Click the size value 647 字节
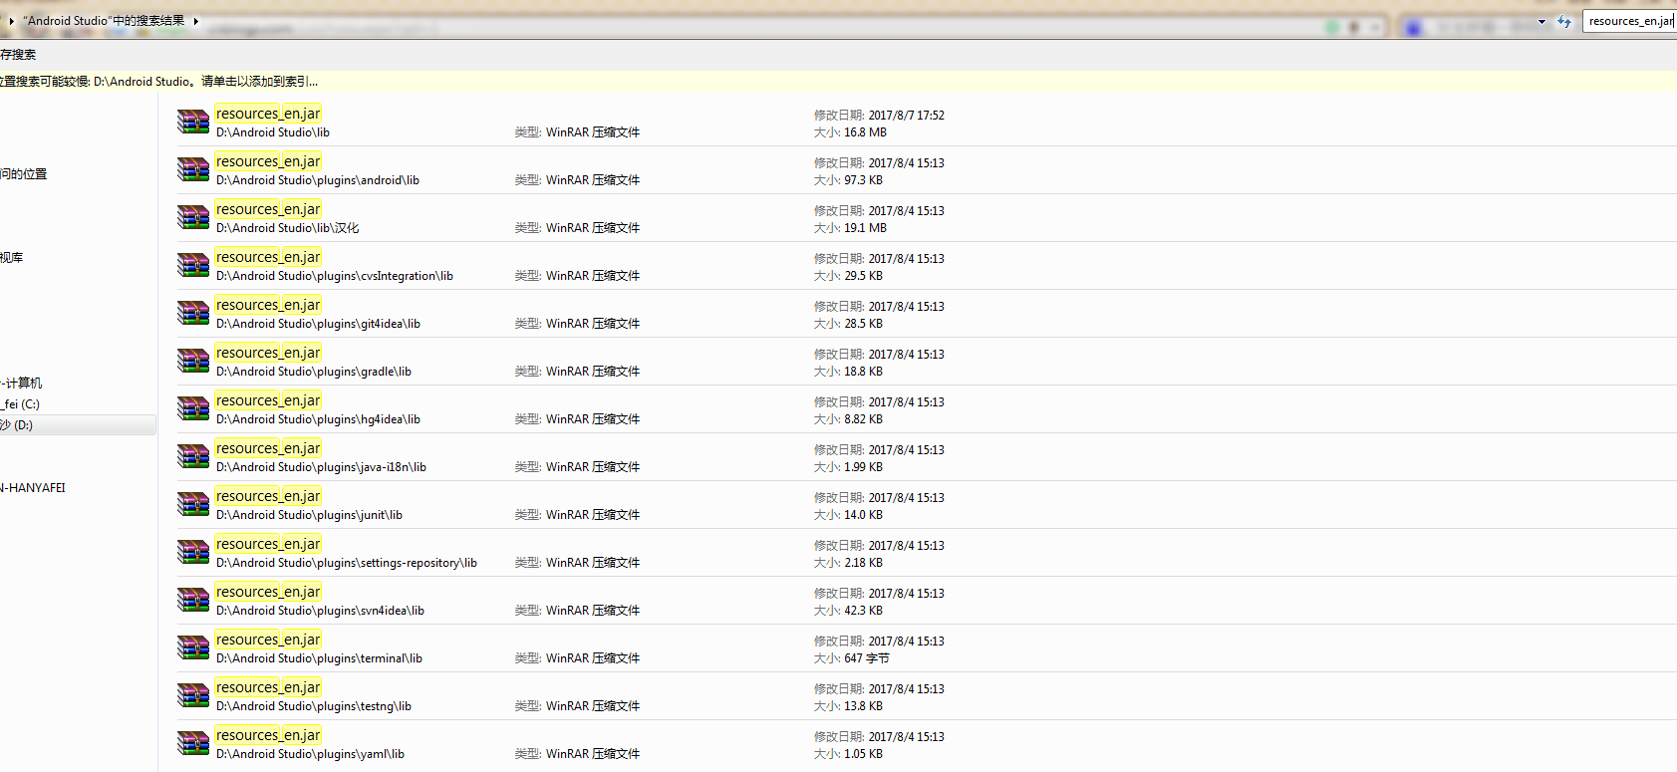This screenshot has height=772, width=1677. (867, 658)
